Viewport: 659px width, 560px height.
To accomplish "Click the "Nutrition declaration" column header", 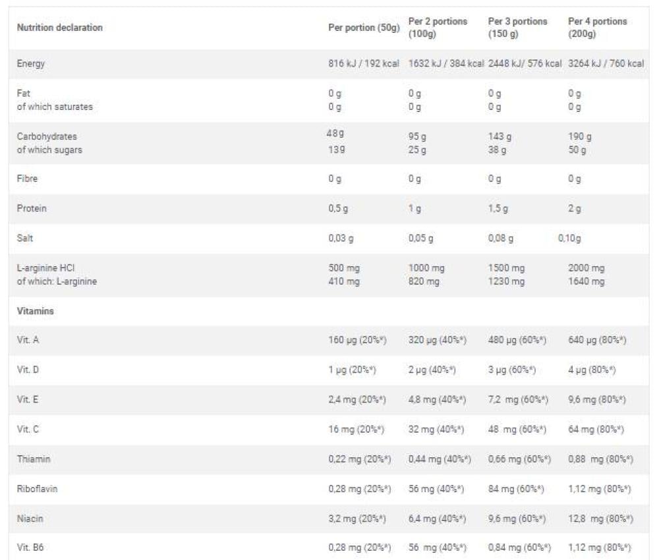I will [59, 28].
